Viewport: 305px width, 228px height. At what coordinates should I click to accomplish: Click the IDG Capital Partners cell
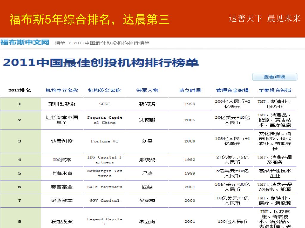click(x=105, y=159)
